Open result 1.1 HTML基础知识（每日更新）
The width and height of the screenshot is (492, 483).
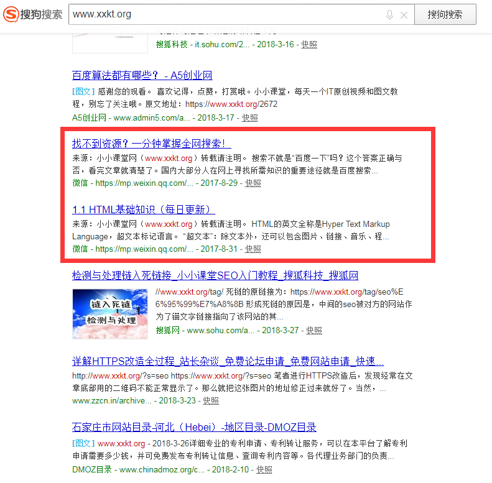(x=144, y=209)
